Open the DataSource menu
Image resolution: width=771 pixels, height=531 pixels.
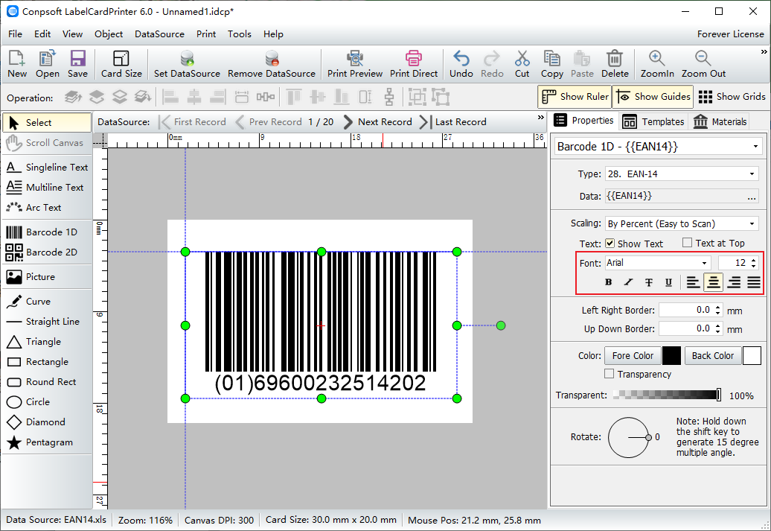(x=159, y=34)
